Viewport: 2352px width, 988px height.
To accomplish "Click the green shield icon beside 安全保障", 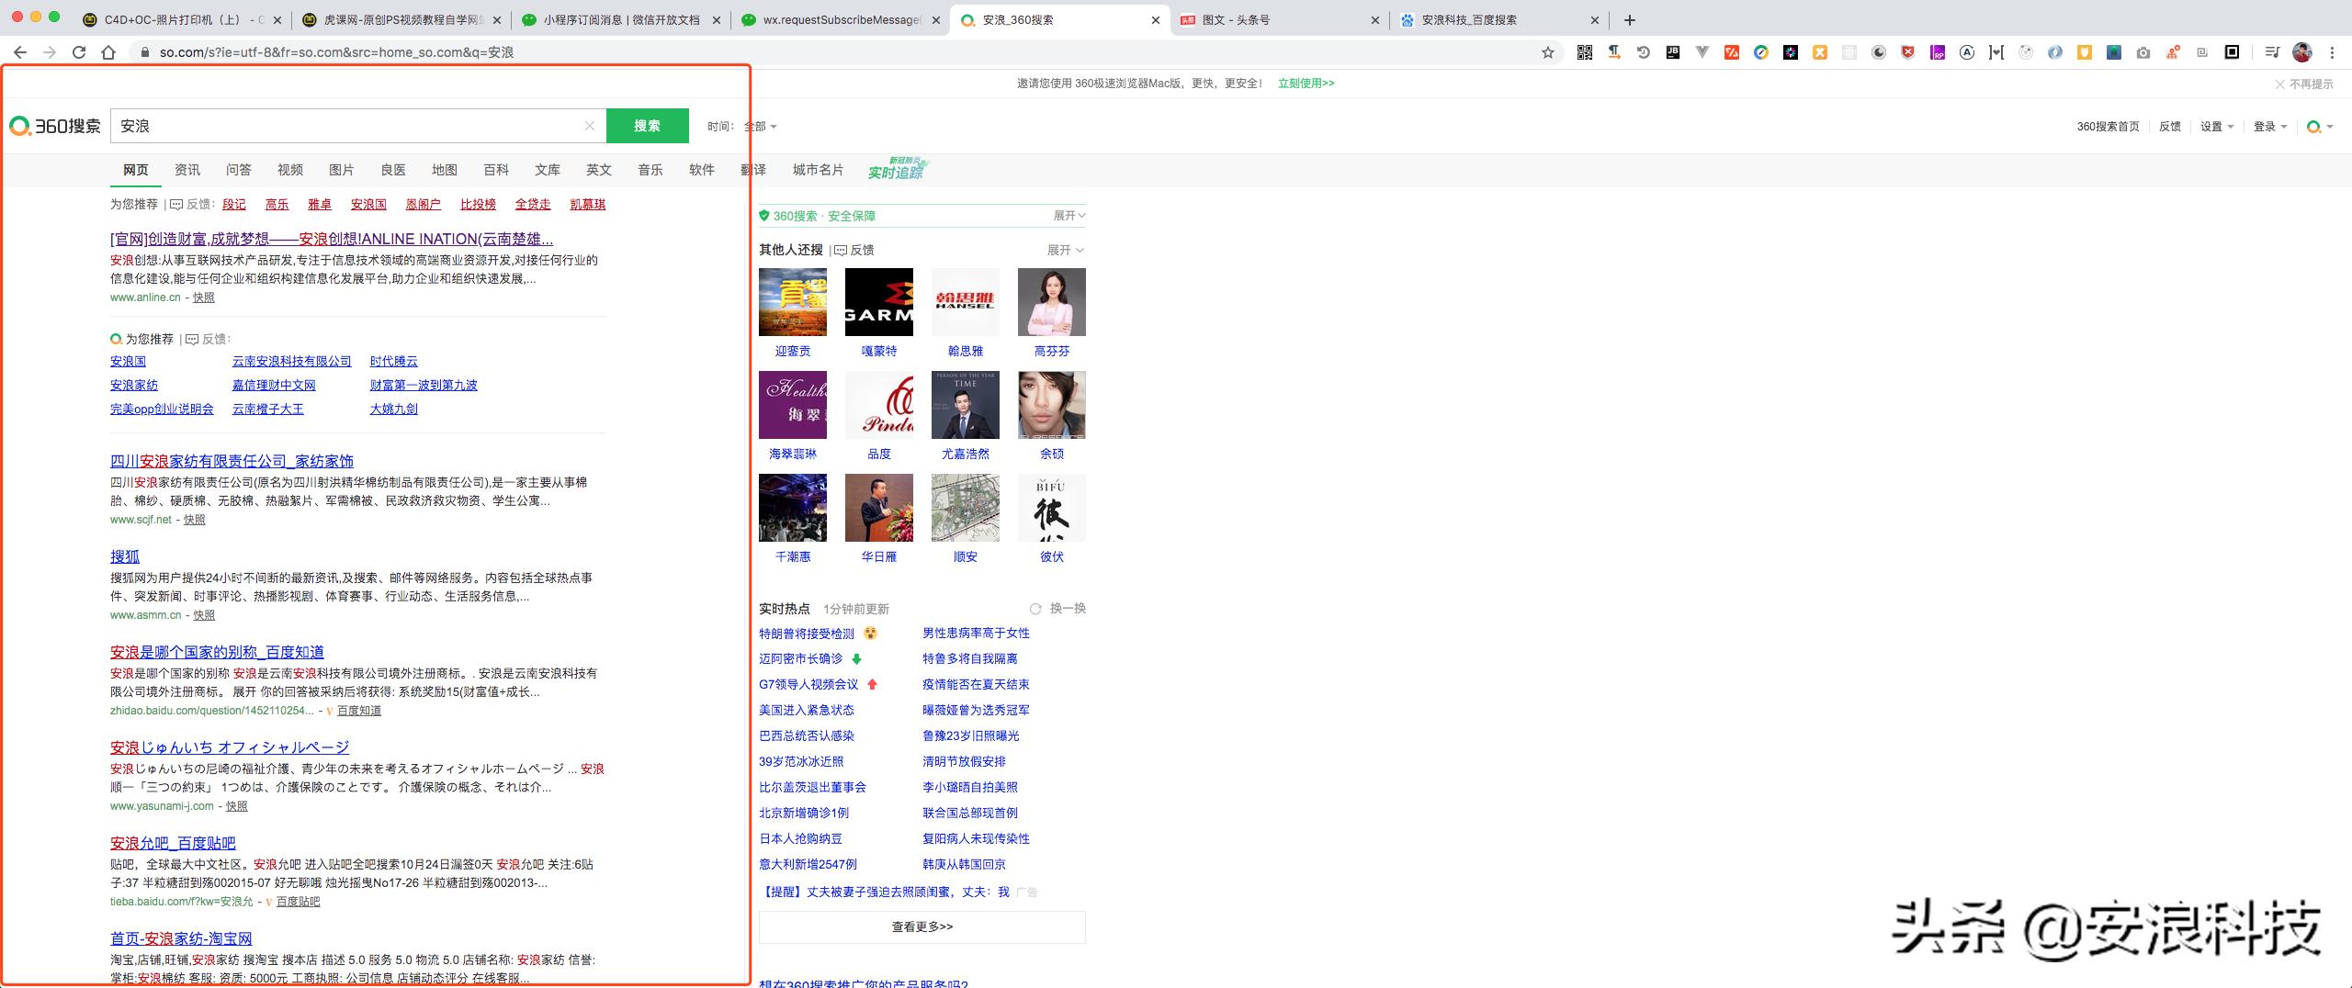I will click(x=763, y=217).
